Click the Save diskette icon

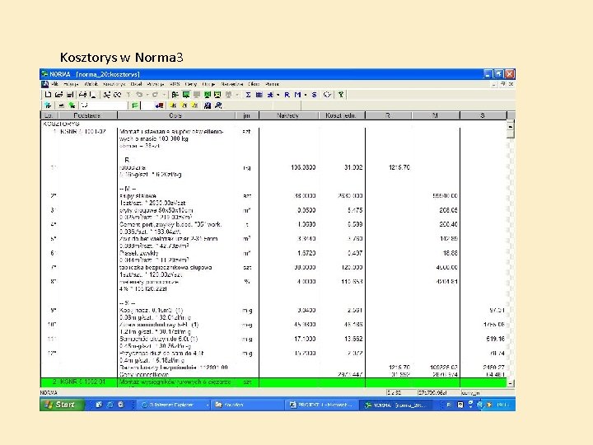coord(69,95)
